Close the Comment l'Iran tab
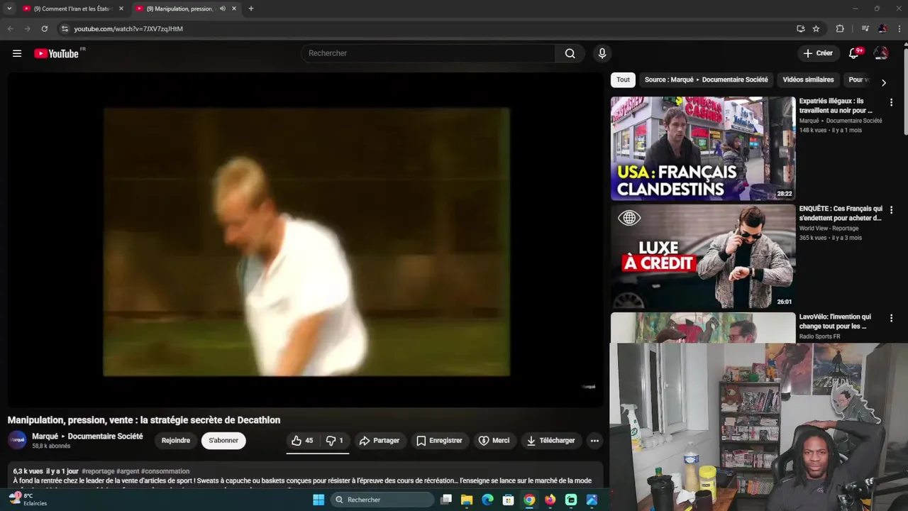Viewport: 908px width, 511px height. 121,9
